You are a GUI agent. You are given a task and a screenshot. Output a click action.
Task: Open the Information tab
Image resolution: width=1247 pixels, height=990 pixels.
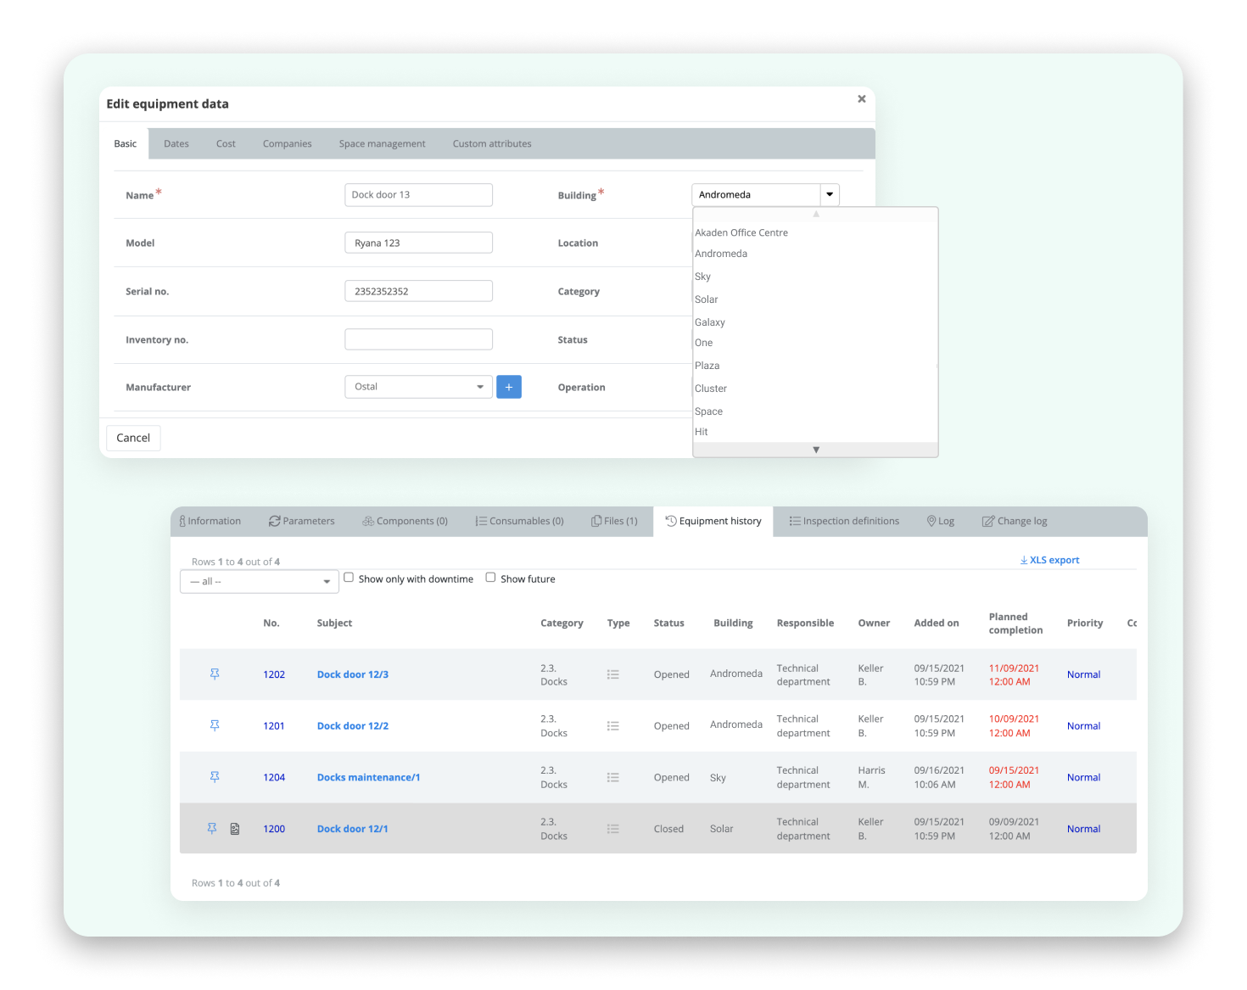pyautogui.click(x=210, y=522)
